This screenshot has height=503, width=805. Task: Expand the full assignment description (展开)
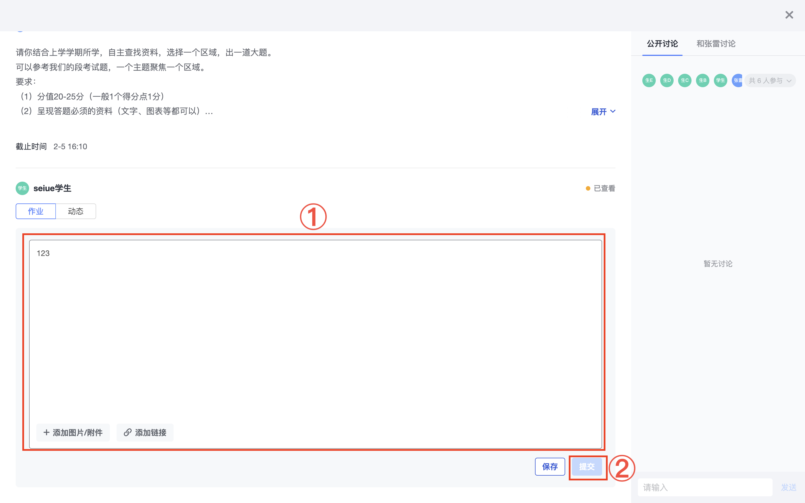[603, 112]
